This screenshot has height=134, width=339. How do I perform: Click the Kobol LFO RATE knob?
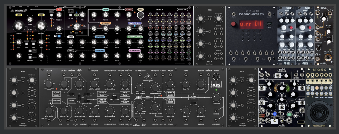[49, 84]
